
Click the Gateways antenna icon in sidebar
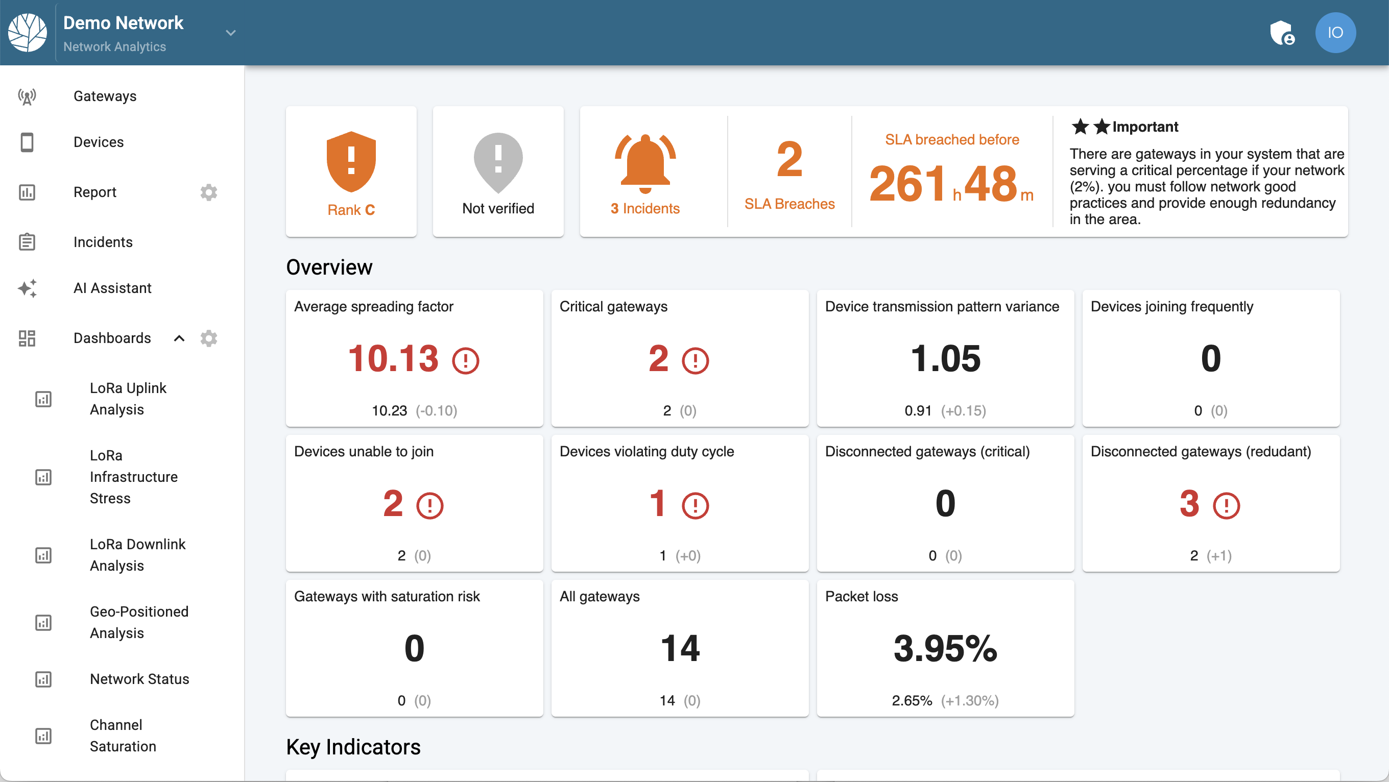pos(27,96)
